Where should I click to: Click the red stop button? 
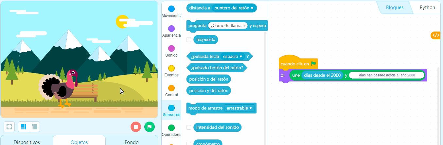point(136,127)
